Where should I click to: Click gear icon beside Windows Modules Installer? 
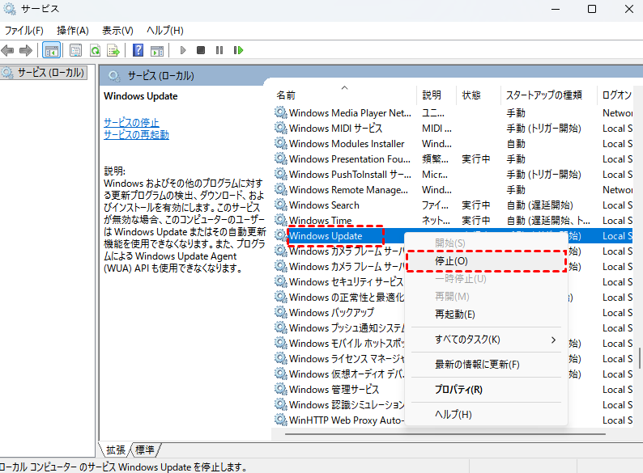(x=280, y=143)
